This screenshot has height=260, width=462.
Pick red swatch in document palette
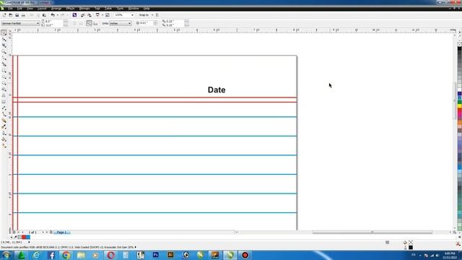click(x=24, y=237)
